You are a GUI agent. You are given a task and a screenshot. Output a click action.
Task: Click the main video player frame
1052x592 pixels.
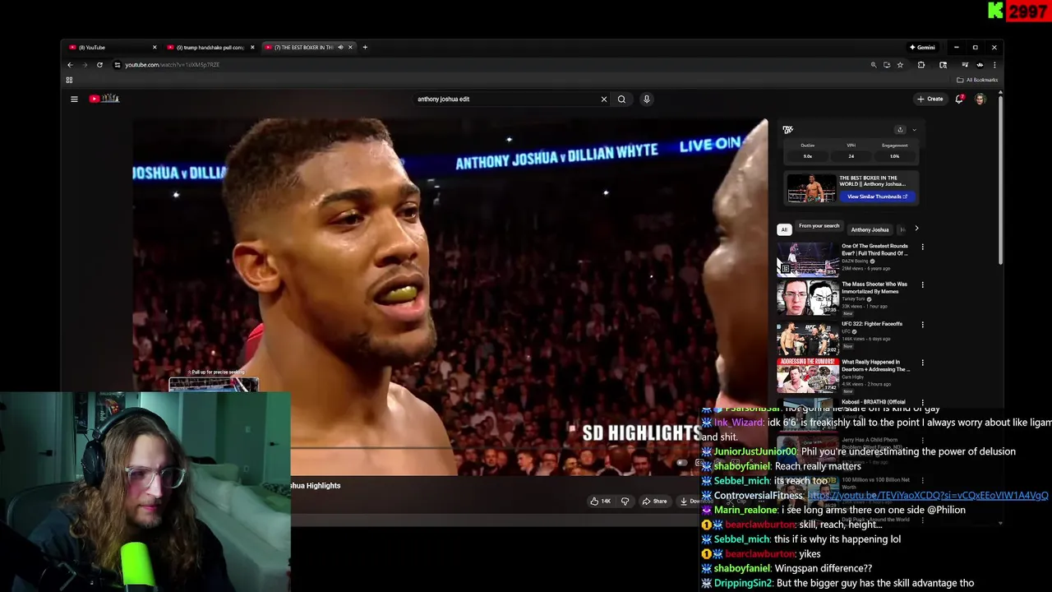pyautogui.click(x=450, y=296)
